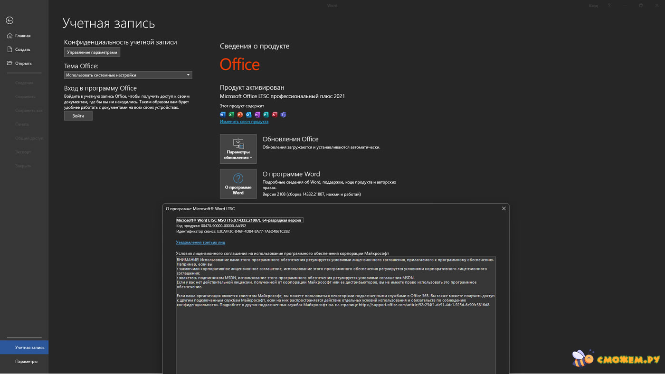Click Вход in the title bar
The height and width of the screenshot is (374, 665).
pyautogui.click(x=593, y=5)
